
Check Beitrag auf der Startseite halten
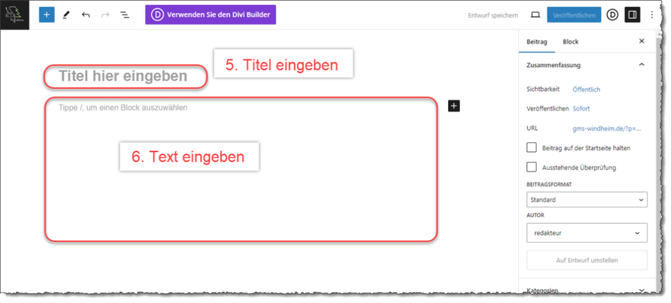point(531,148)
